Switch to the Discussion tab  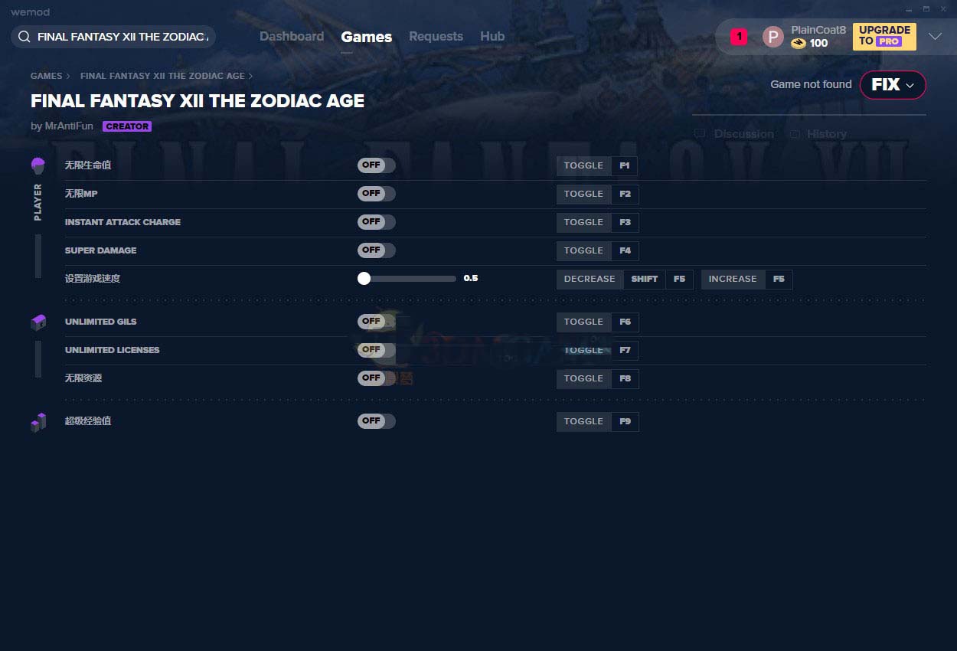[x=743, y=134]
